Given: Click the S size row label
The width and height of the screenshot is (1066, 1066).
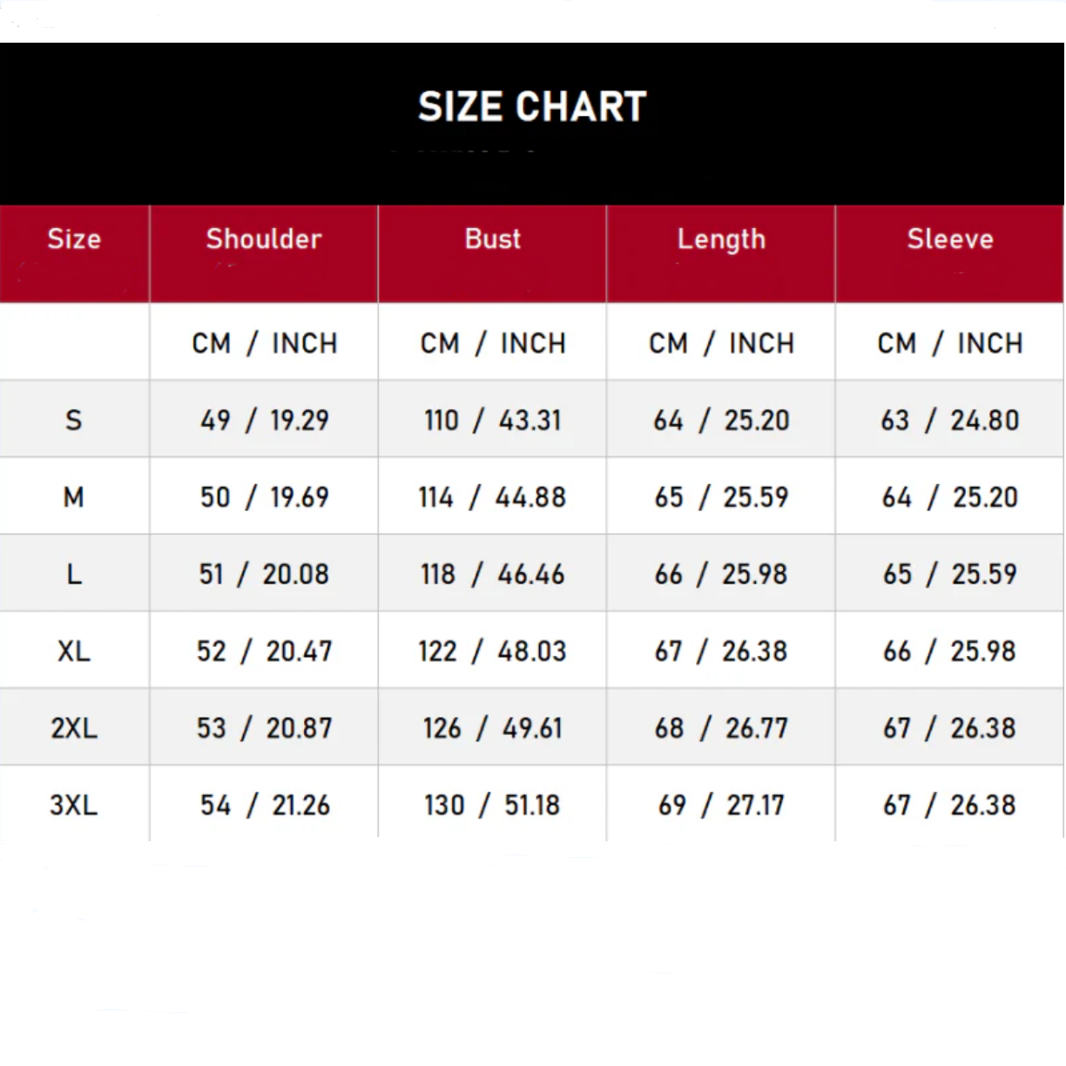Looking at the screenshot, I should coord(74,421).
